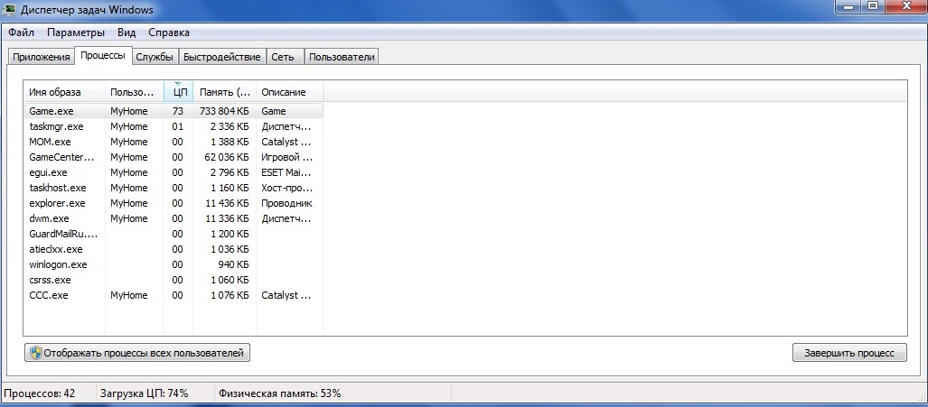Sort by Пользо... user column header
This screenshot has width=928, height=407.
135,92
